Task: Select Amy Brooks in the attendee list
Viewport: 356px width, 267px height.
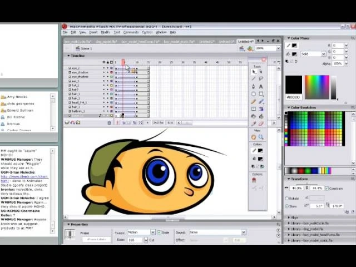Action: click(x=17, y=97)
